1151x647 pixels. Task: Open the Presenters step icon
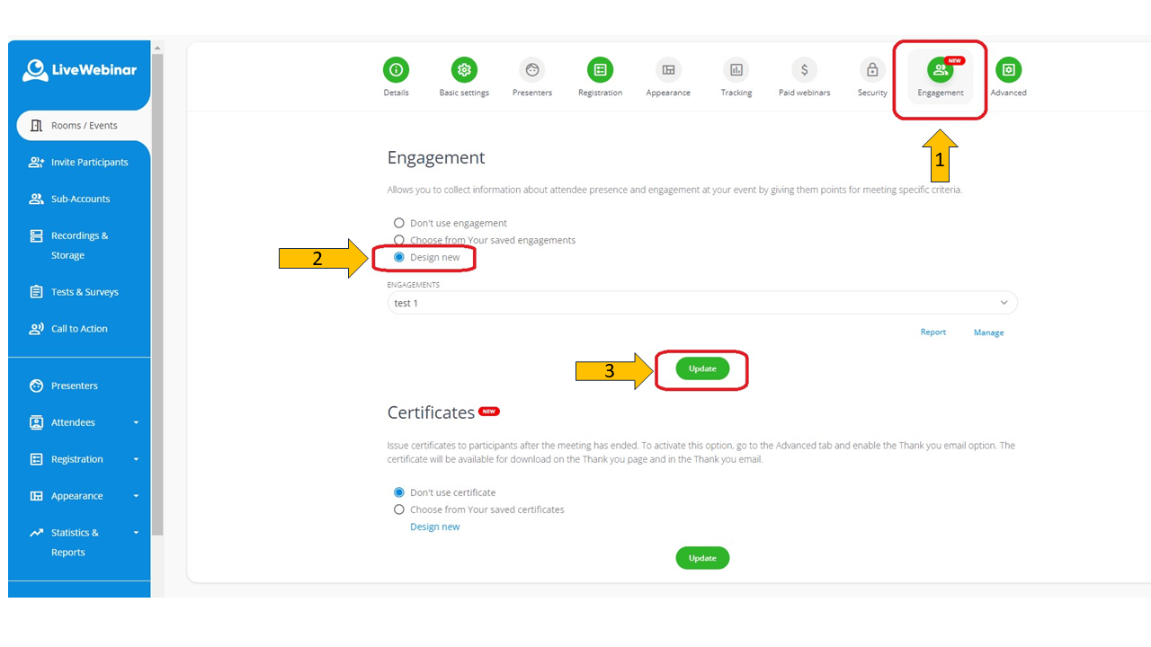(532, 70)
